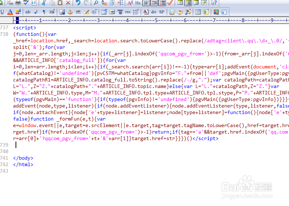Click the document A font tag icon
Image resolution: width=289 pixels, height=206 pixels.
click(146, 12)
